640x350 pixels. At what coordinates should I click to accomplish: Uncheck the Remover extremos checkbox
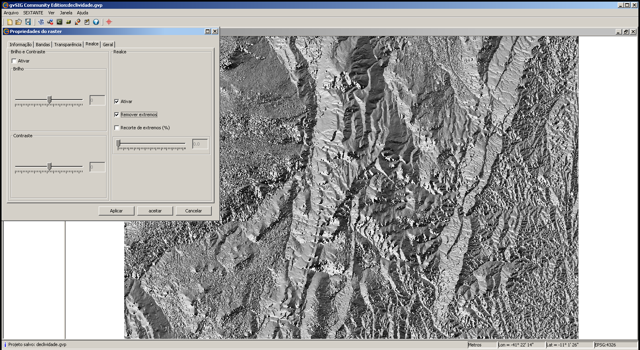(117, 115)
